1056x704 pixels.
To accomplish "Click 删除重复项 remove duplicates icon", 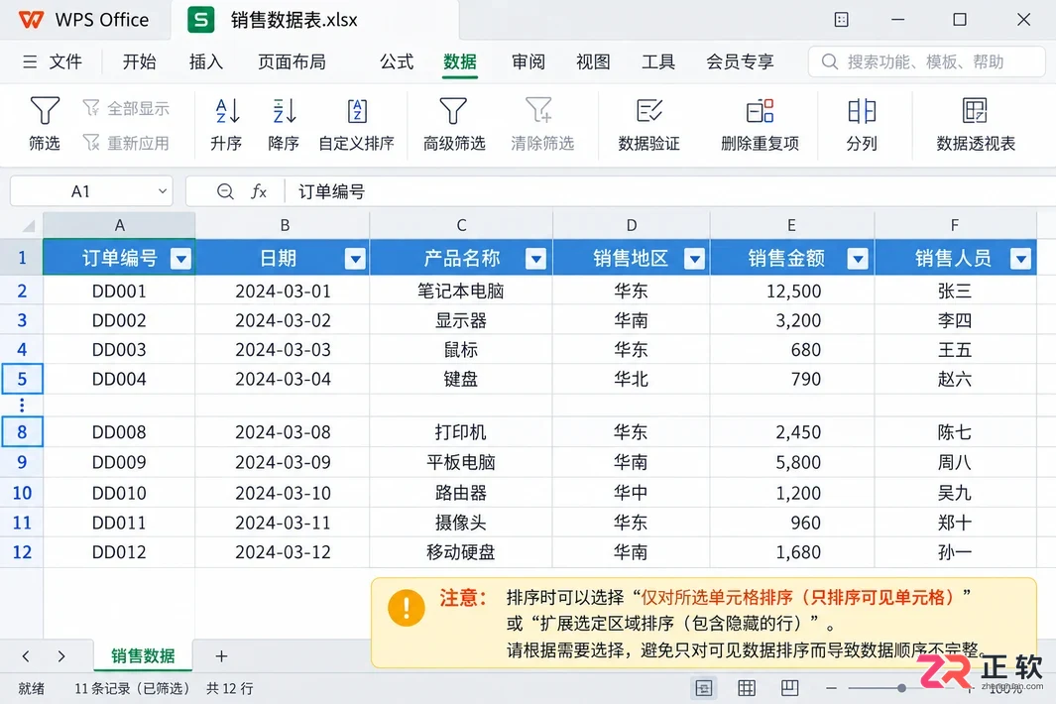I will point(760,111).
